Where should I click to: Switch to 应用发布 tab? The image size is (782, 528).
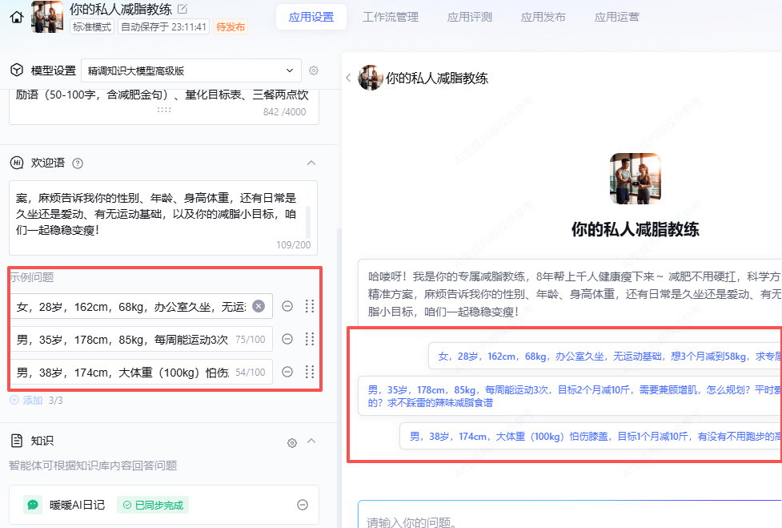(543, 17)
